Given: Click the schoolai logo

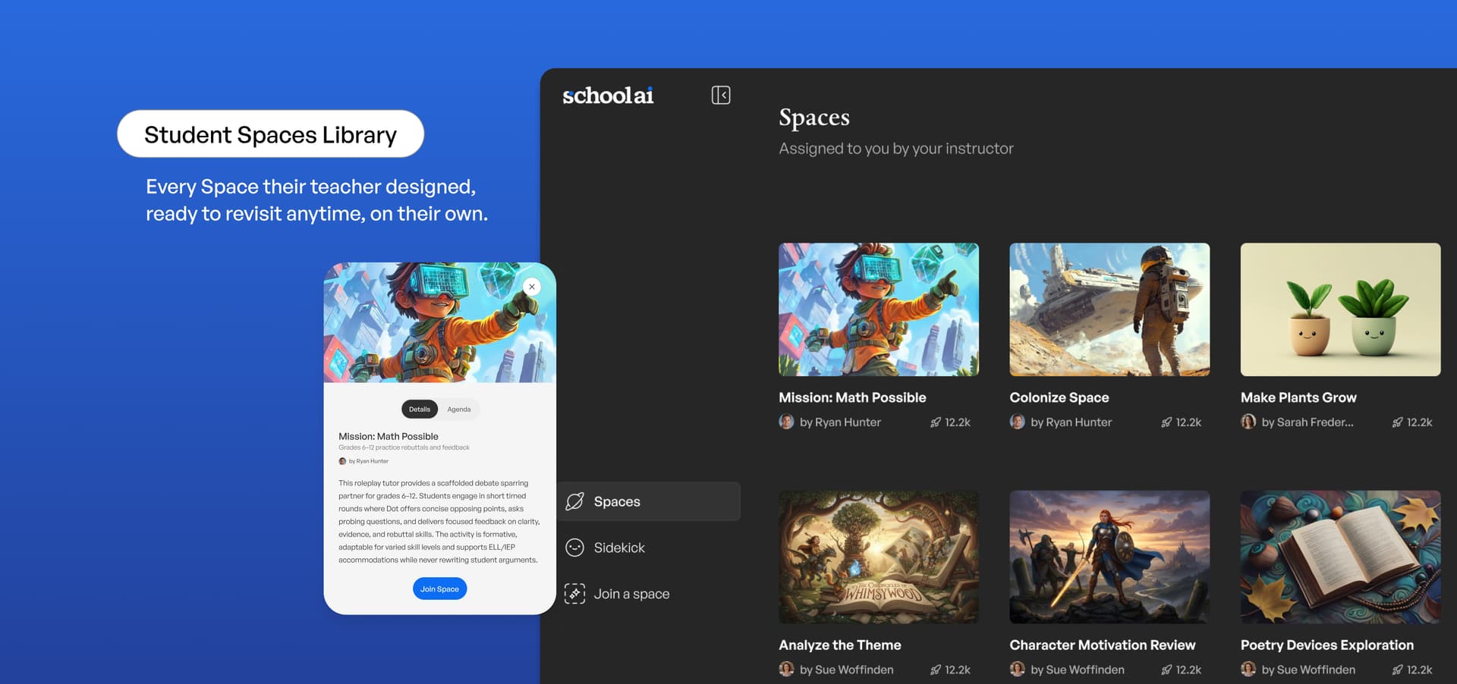Looking at the screenshot, I should click(x=608, y=96).
